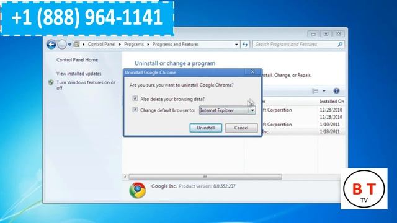Viewport: 397px width, 223px height.
Task: Click the Refresh button by address bar
Action: tap(245, 45)
